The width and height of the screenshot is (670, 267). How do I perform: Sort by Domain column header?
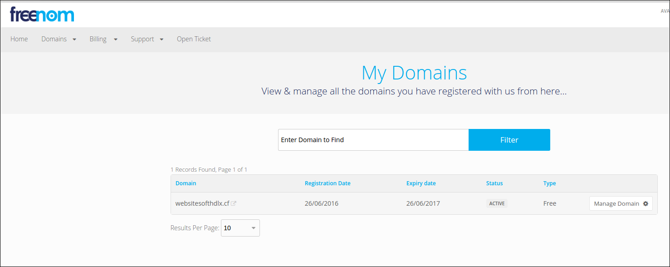[x=186, y=183]
